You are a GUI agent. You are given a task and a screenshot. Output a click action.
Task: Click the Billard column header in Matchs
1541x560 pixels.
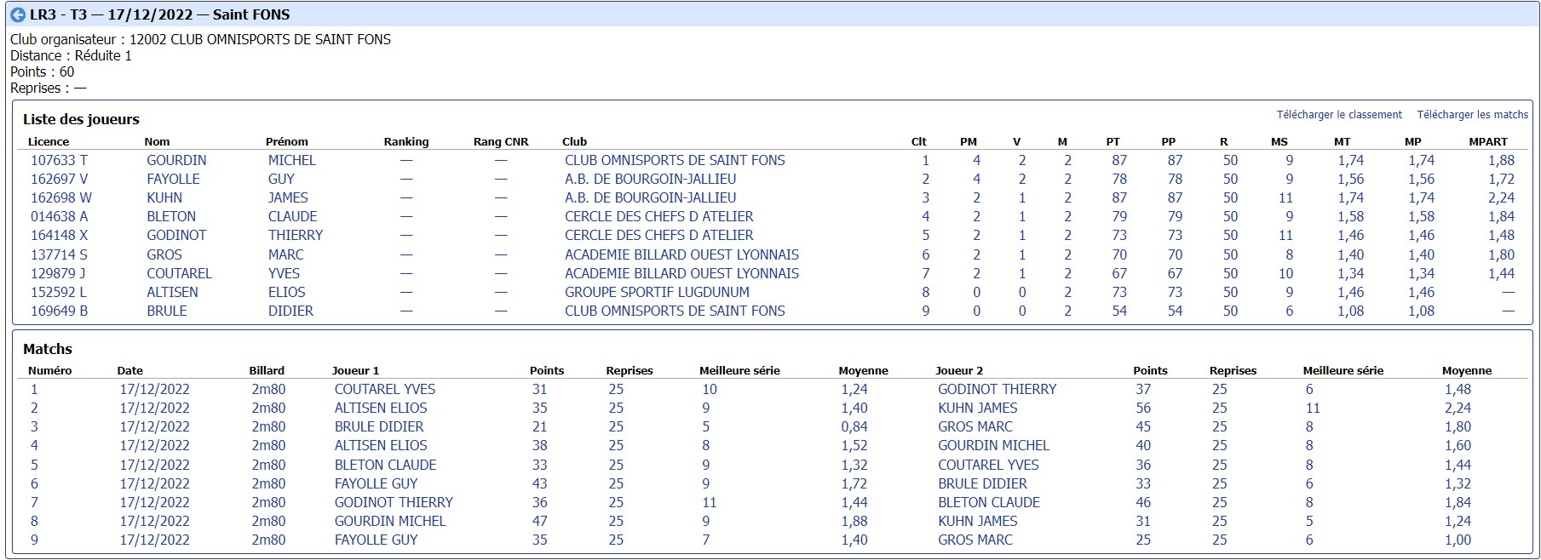267,371
